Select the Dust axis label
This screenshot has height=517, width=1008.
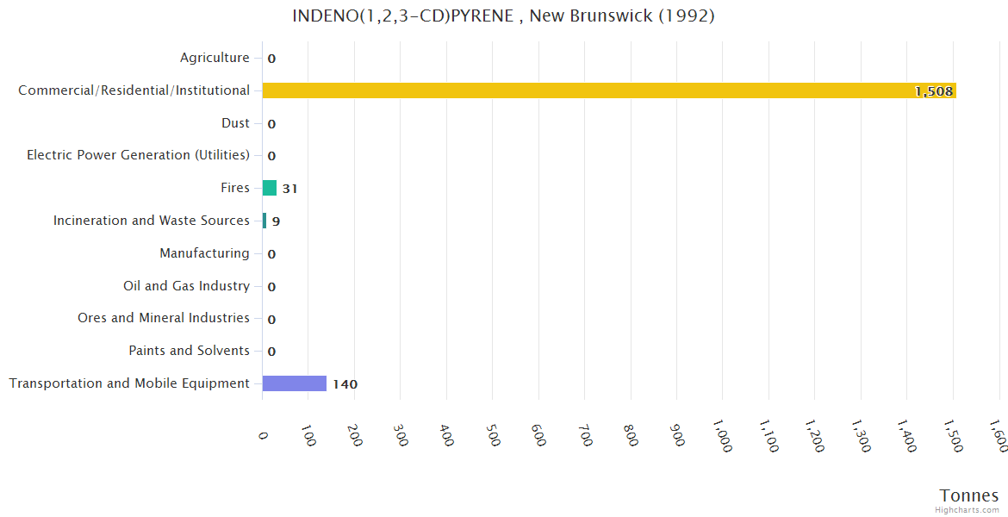click(x=235, y=123)
